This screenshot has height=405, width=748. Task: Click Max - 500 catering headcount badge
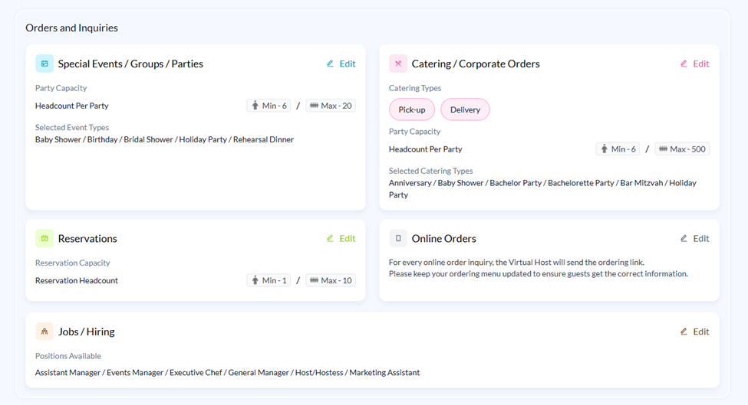pos(682,149)
